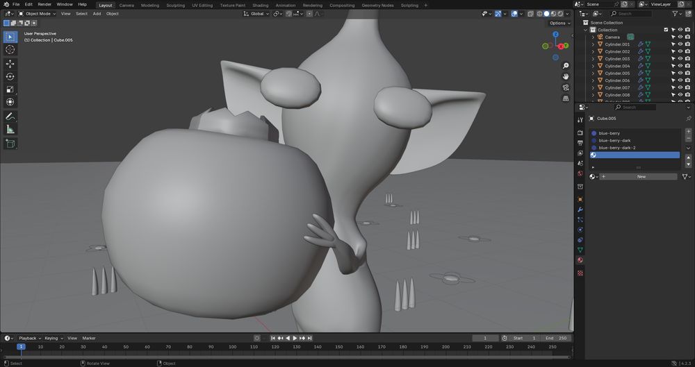Open the Tool properties tab
Image resolution: width=695 pixels, height=367 pixels.
coord(580,120)
